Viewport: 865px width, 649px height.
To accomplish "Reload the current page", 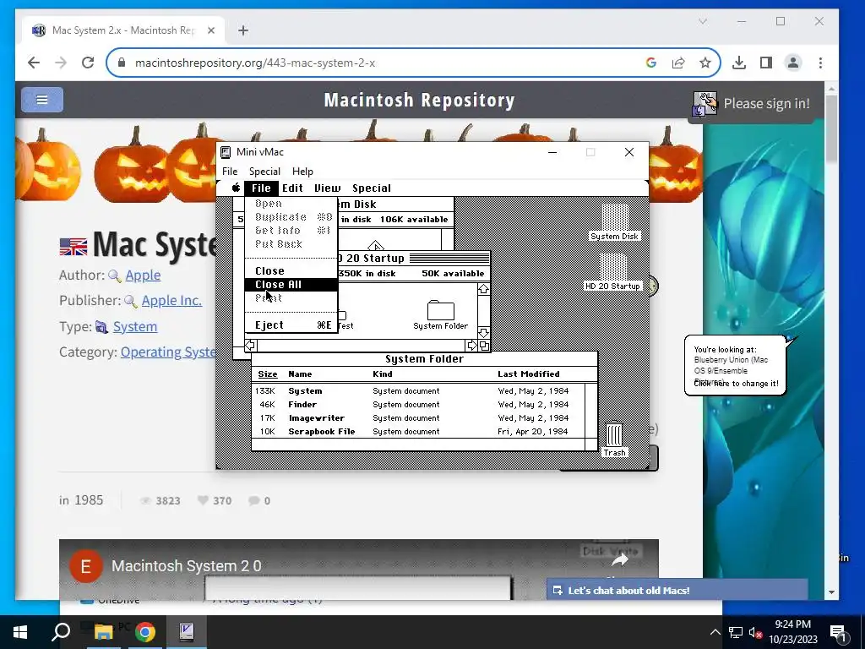I will [88, 63].
